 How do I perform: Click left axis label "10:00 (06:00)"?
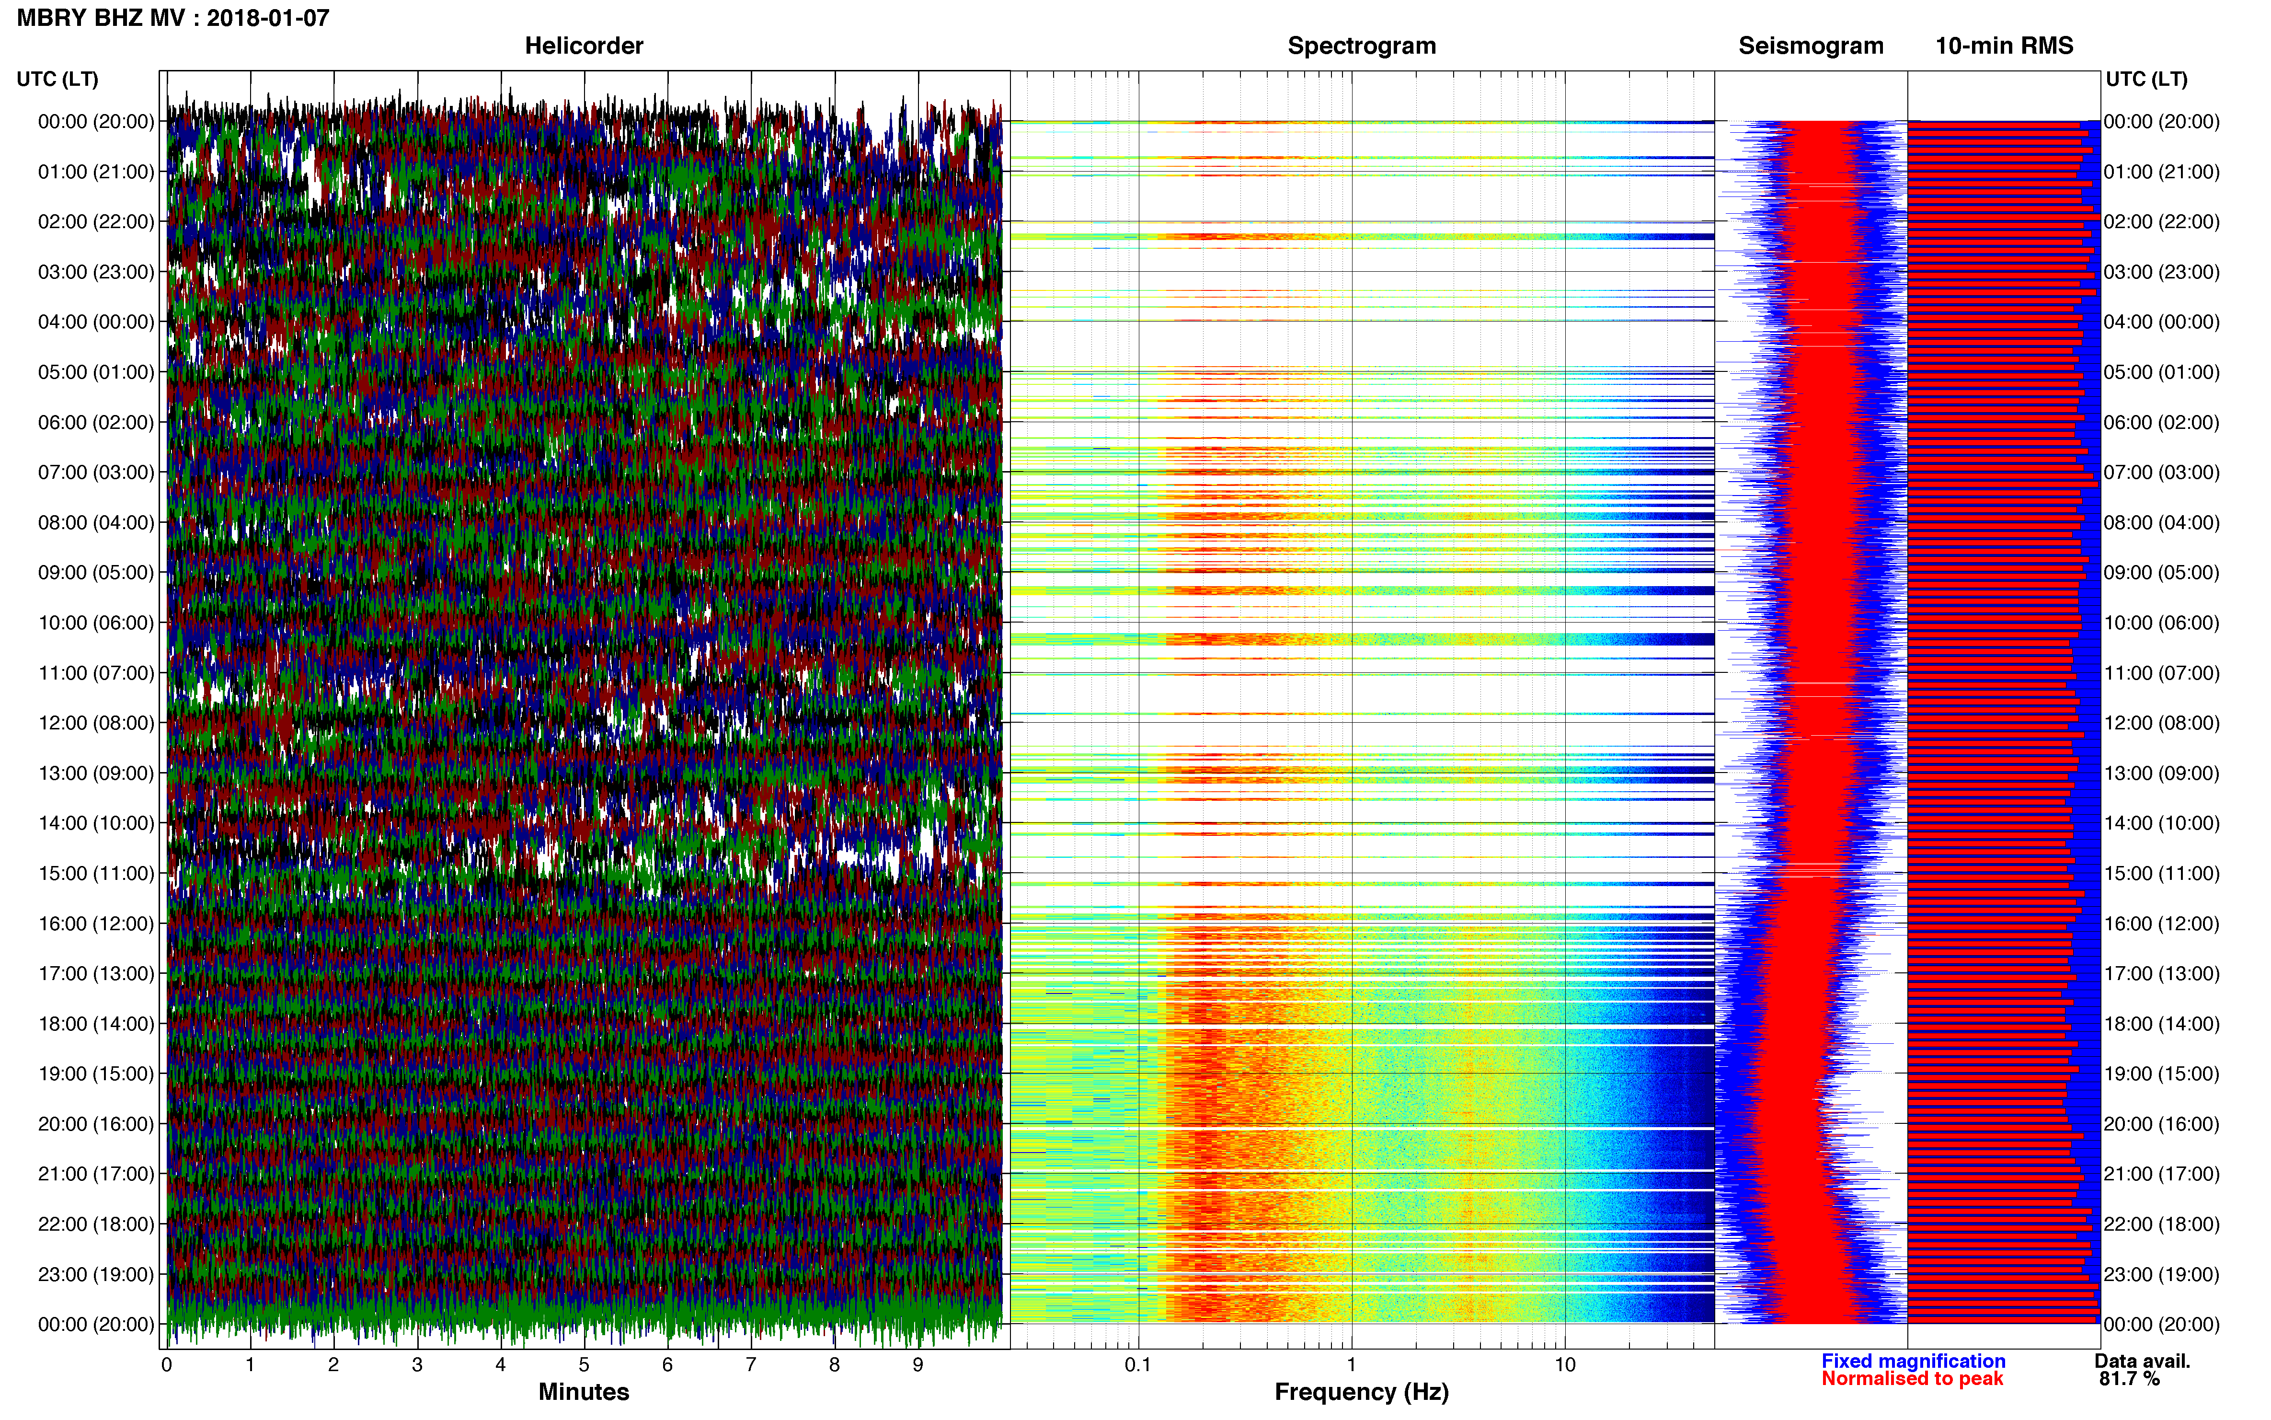click(x=96, y=623)
